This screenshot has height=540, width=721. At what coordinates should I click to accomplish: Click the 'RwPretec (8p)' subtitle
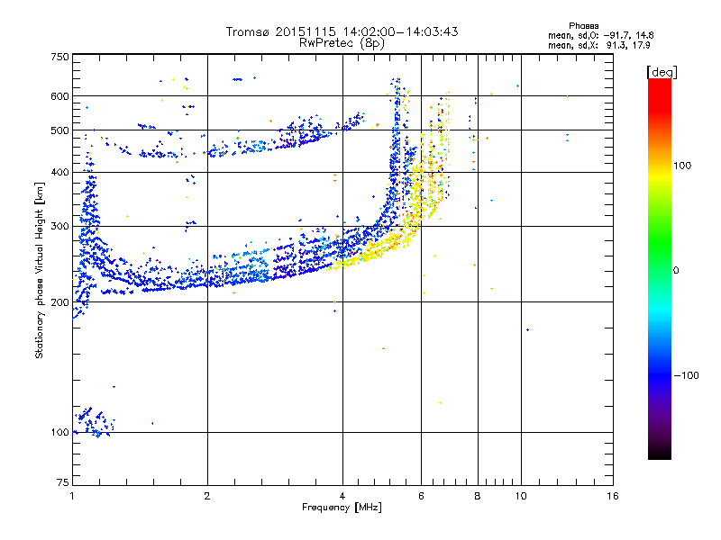[x=342, y=43]
